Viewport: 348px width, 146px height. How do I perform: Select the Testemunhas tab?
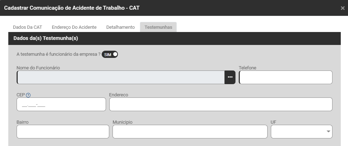158,27
